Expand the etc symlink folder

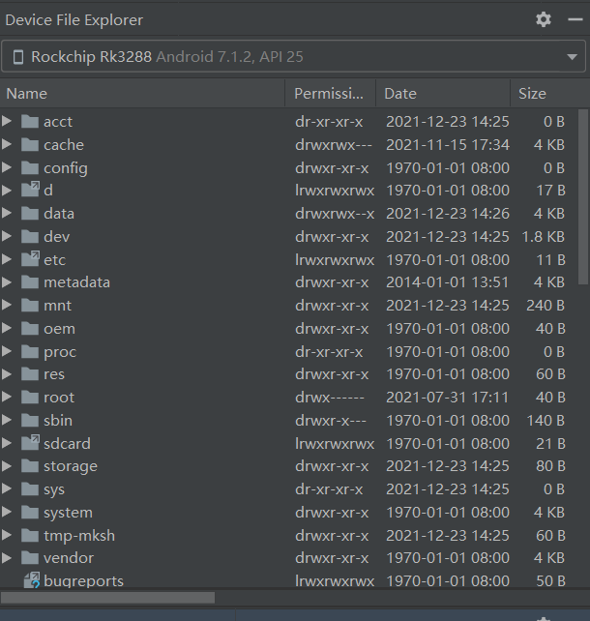pos(7,259)
